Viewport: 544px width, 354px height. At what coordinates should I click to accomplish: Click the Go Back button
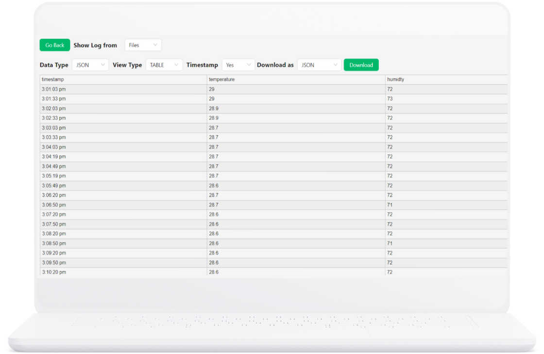point(55,45)
